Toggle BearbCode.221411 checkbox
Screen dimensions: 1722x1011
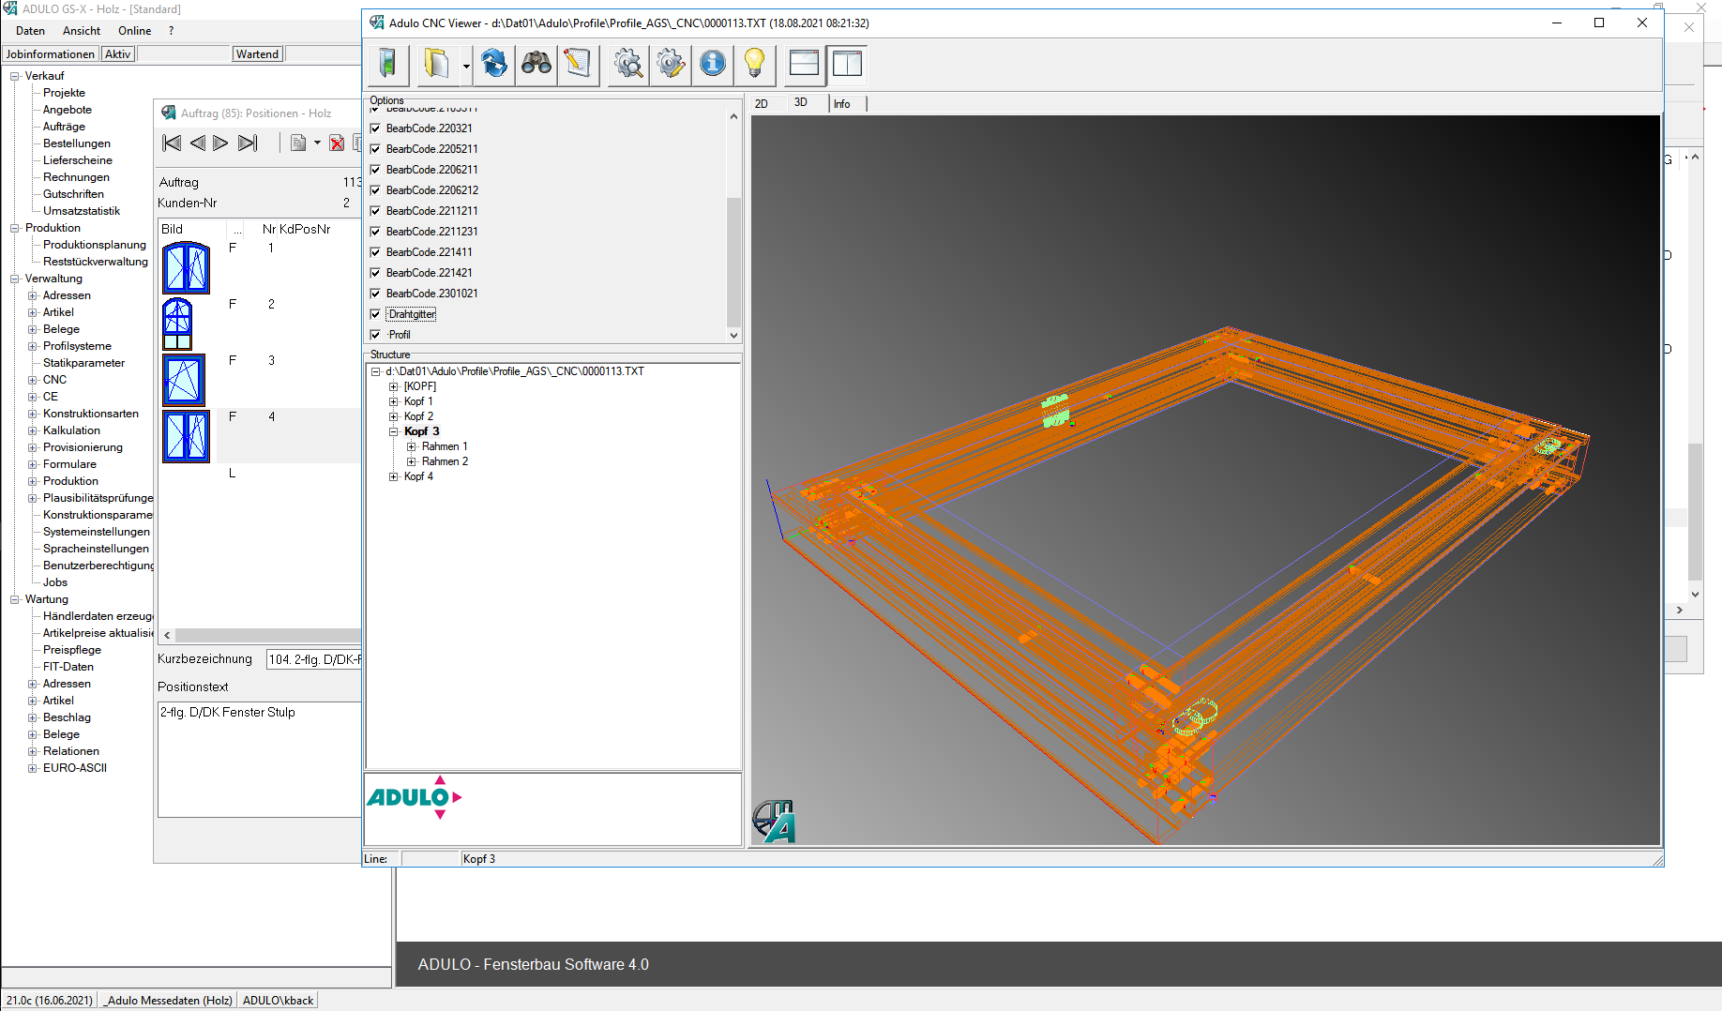point(375,252)
